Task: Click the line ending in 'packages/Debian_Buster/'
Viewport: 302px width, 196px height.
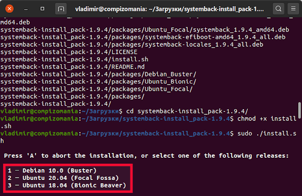Action: pos(98,74)
